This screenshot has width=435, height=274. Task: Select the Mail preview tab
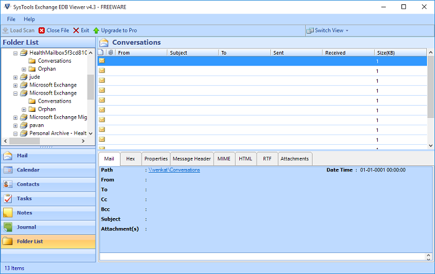(109, 158)
